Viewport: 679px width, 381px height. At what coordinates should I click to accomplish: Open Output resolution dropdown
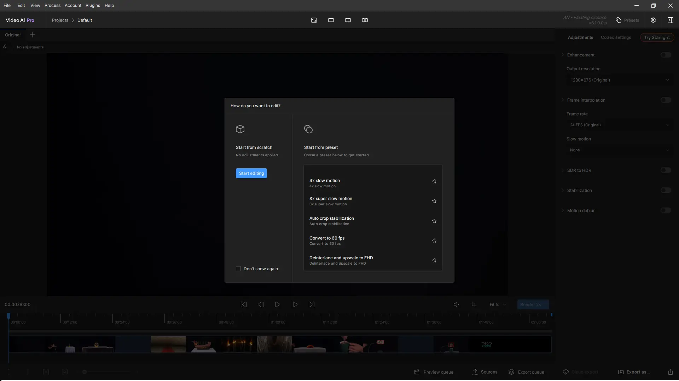[619, 80]
